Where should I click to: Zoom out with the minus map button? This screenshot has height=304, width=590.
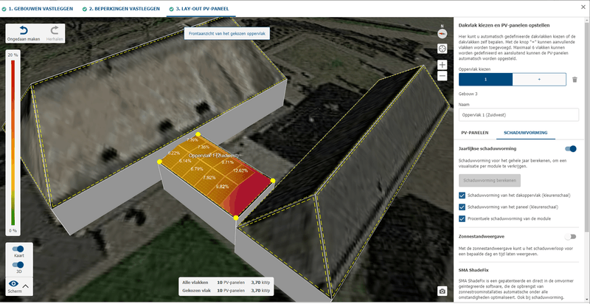pos(442,75)
